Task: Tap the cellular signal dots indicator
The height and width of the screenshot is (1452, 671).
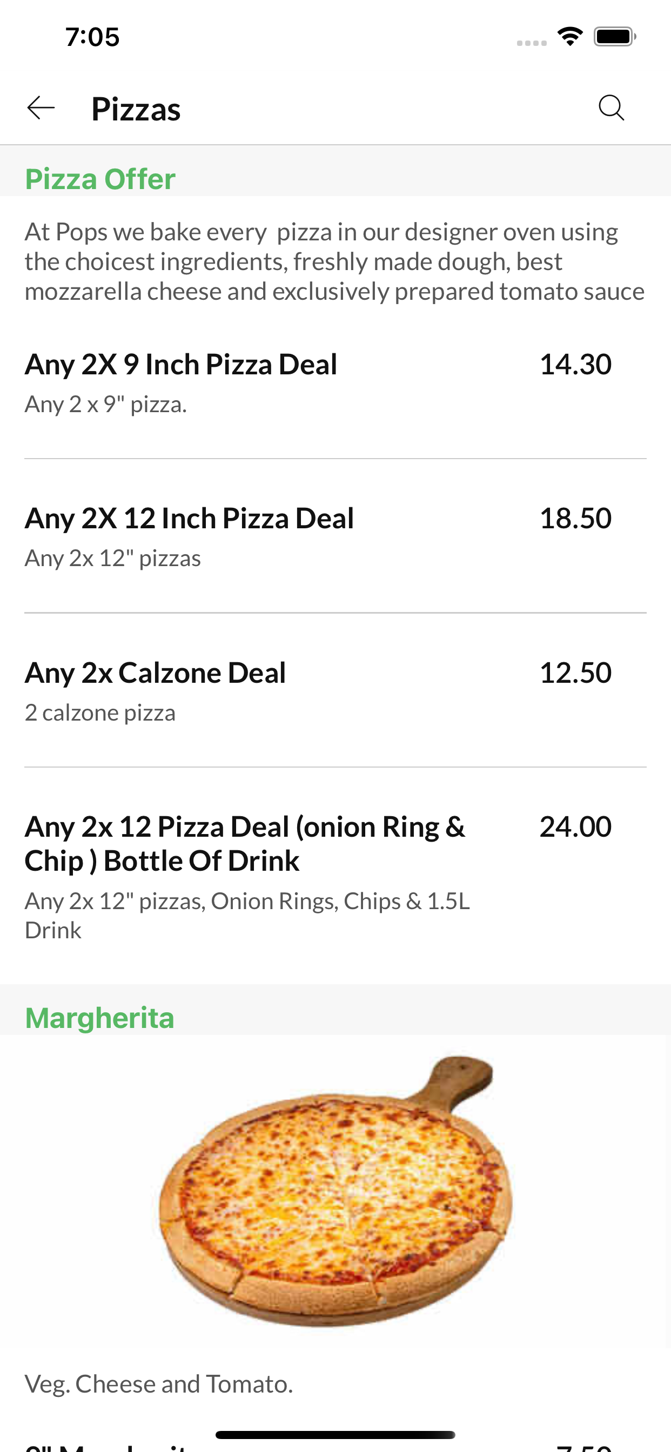Action: [532, 43]
